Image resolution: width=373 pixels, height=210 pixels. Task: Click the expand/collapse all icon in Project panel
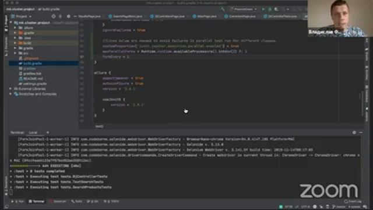[61, 16]
